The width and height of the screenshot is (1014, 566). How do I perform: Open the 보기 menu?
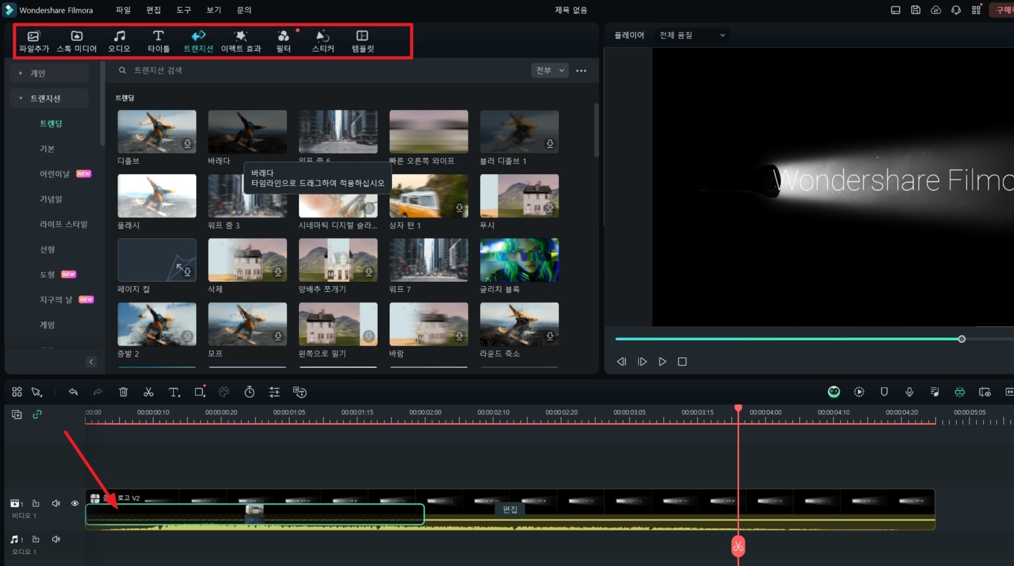pos(214,10)
